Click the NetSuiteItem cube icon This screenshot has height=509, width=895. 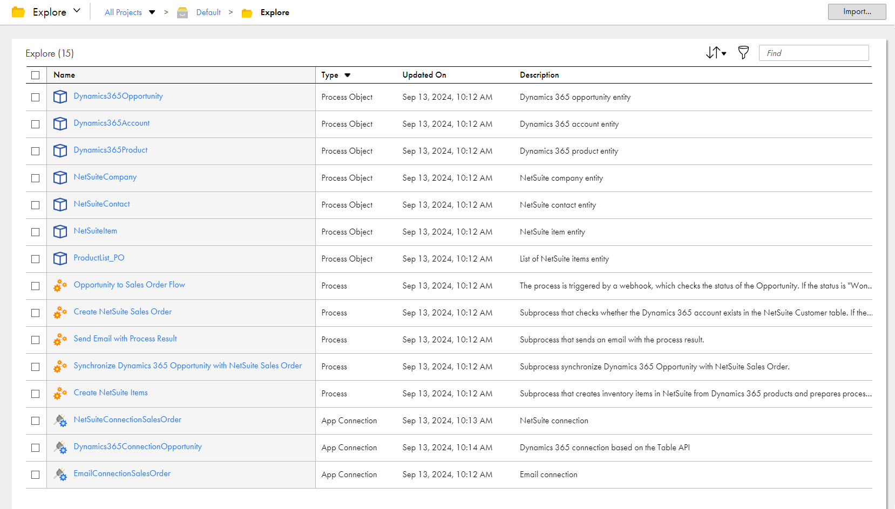(60, 231)
